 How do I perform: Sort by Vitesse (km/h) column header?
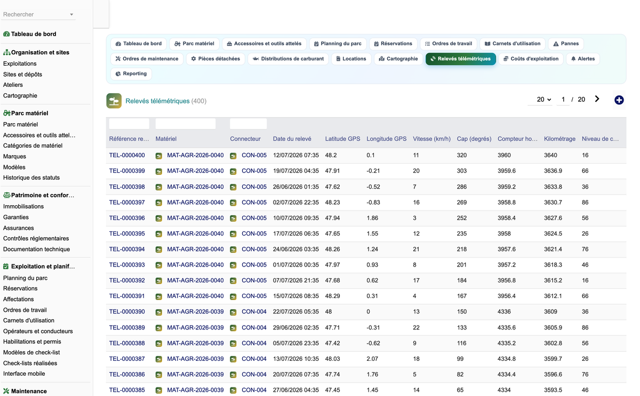pos(431,139)
